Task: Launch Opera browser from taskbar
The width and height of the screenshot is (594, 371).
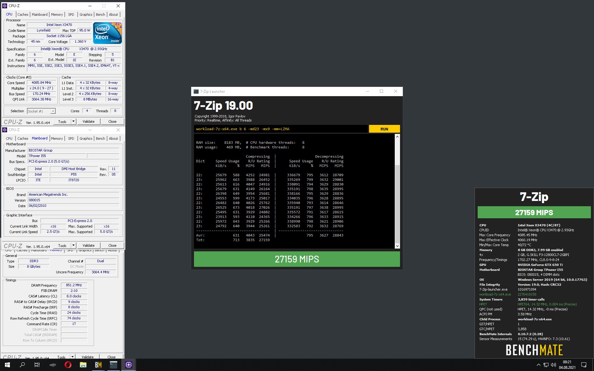Action: coord(68,365)
